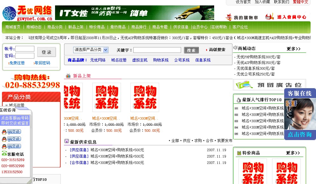316x184 pixels.
Task: Click the 新品上架 section TV icon
Action: click(x=68, y=76)
